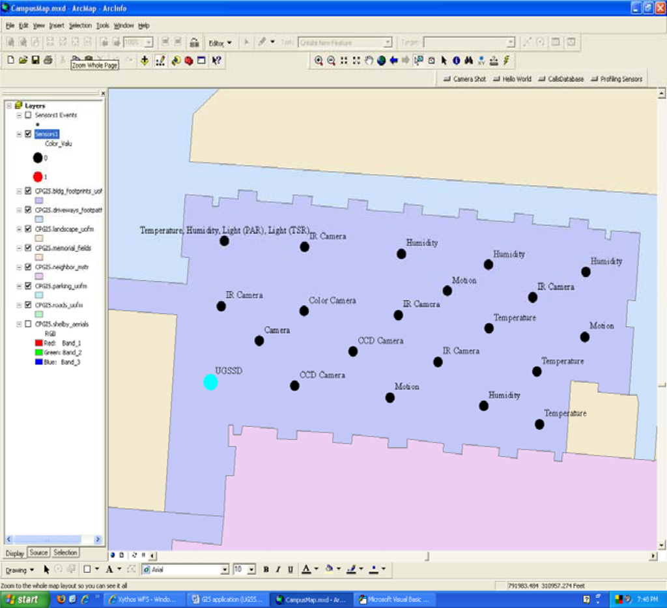Click the Profiling Sensors button

616,79
